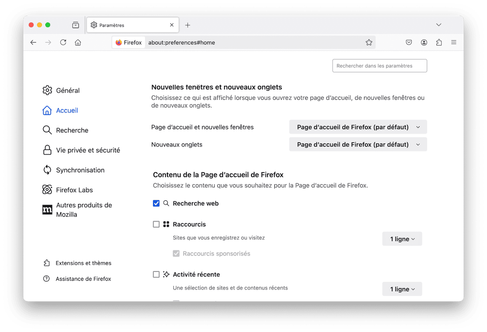The width and height of the screenshot is (487, 332).
Task: Bookmark this page with the star icon
Action: click(x=369, y=42)
